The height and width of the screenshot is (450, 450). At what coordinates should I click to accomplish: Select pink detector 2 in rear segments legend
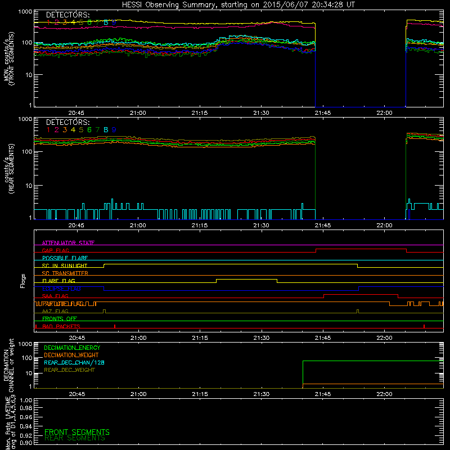click(x=57, y=130)
